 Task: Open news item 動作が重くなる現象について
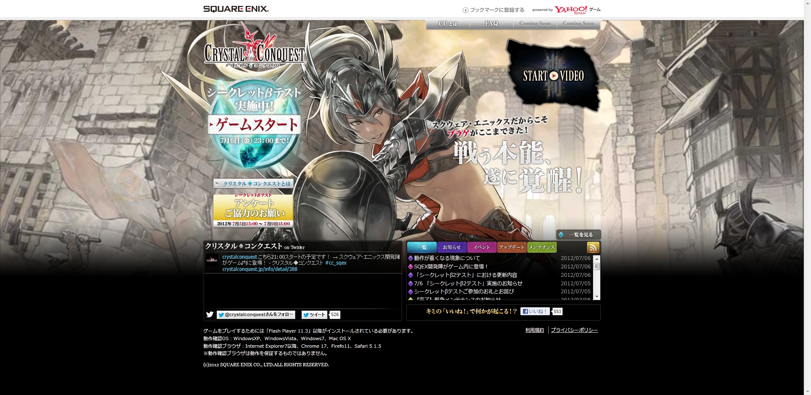tap(447, 258)
